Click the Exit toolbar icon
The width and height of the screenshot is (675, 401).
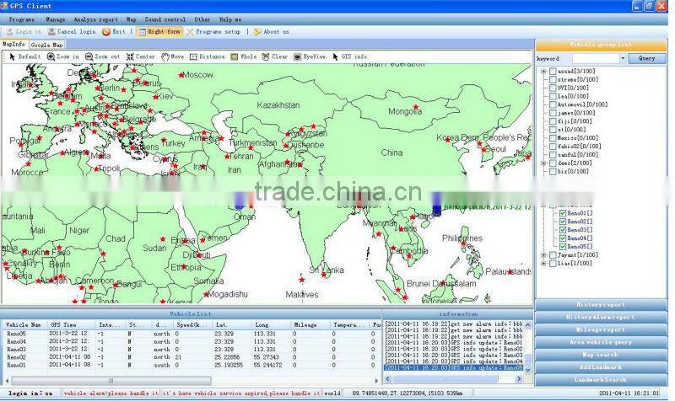click(x=106, y=32)
